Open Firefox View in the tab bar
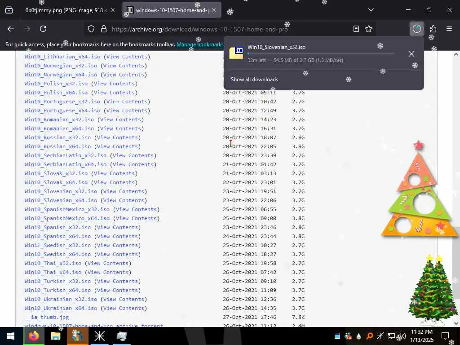This screenshot has width=460, height=345. [9, 10]
